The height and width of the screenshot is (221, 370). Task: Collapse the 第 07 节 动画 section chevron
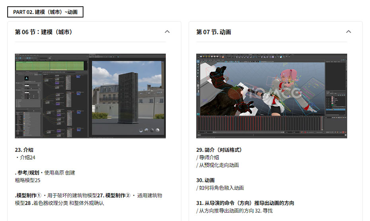(x=349, y=31)
